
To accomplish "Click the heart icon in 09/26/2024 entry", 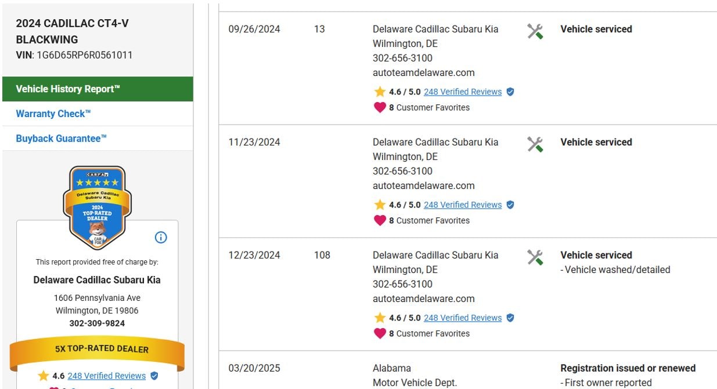I will coord(380,107).
